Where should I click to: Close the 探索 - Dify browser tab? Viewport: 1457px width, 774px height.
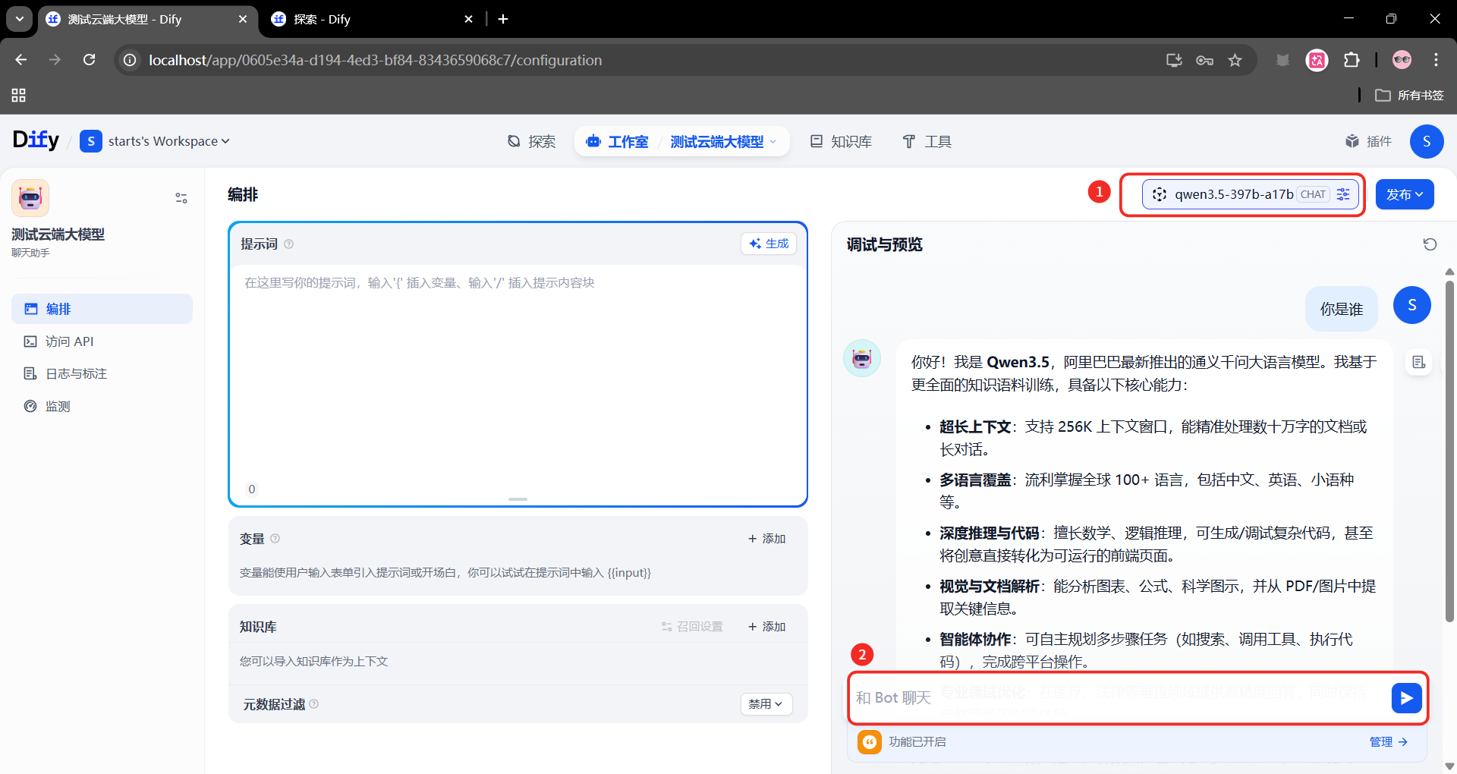[x=468, y=20]
